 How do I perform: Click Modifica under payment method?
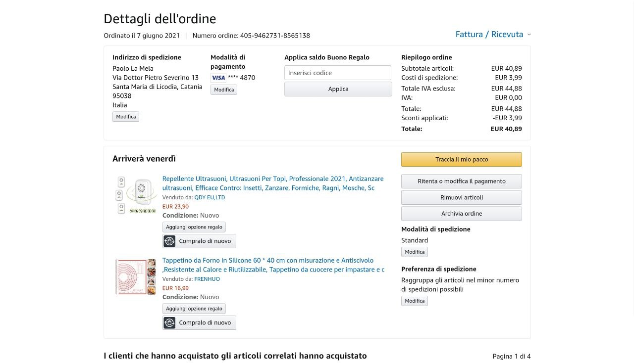coord(224,90)
